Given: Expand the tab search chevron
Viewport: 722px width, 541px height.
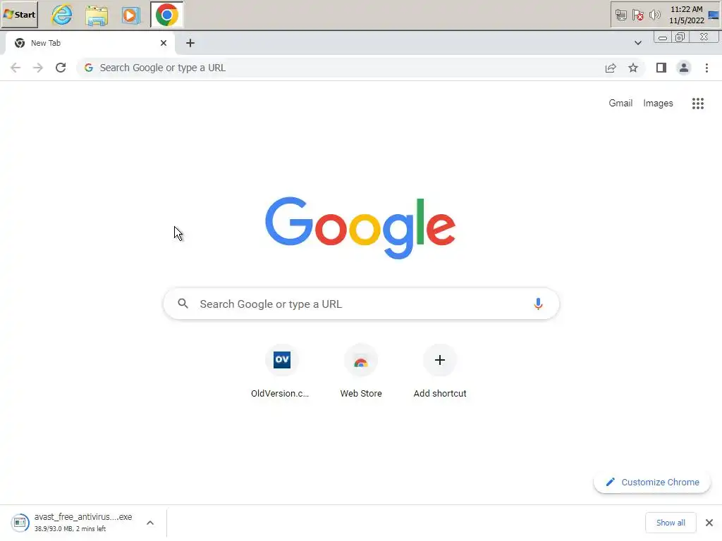Looking at the screenshot, I should coord(637,43).
